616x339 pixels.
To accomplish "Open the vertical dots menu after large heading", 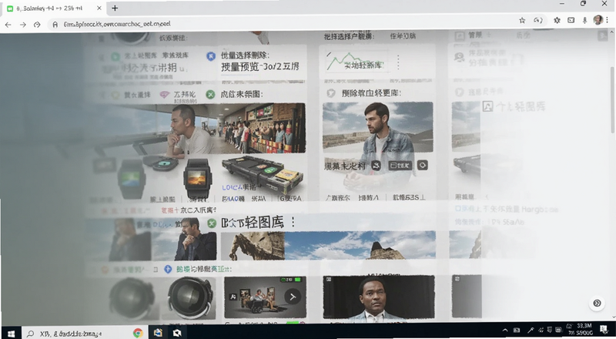I will (x=293, y=223).
